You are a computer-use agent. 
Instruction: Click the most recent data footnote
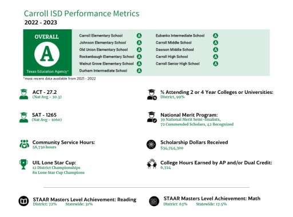60,78
